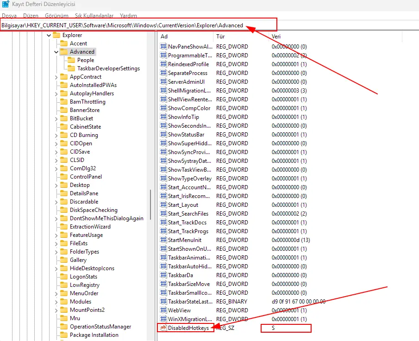This screenshot has width=419, height=341.
Task: Select the WebView value icon
Action: click(163, 310)
